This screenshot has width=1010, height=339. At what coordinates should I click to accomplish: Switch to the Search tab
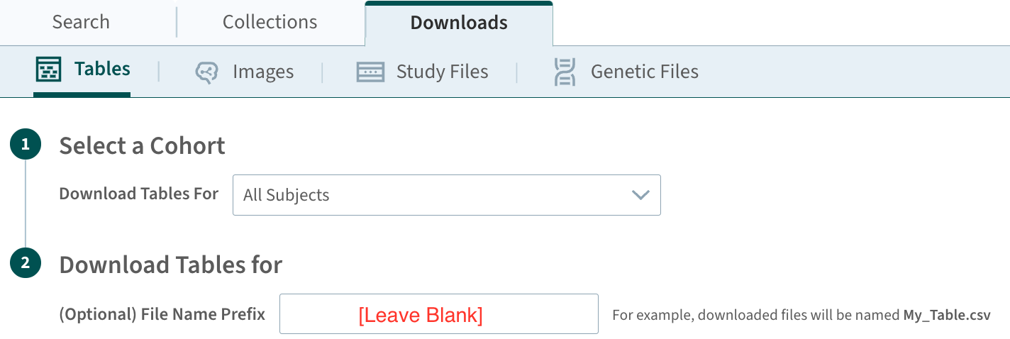pyautogui.click(x=81, y=22)
